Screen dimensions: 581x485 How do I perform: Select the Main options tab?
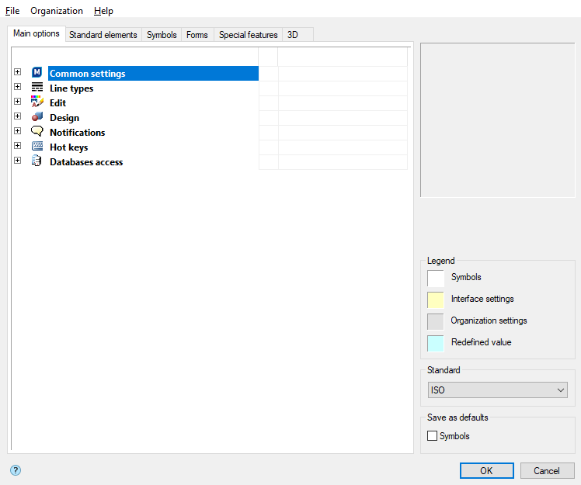(x=37, y=33)
